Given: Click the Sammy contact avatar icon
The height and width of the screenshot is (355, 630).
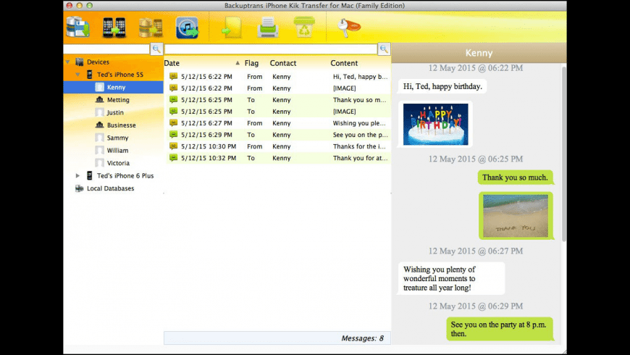Looking at the screenshot, I should (100, 138).
